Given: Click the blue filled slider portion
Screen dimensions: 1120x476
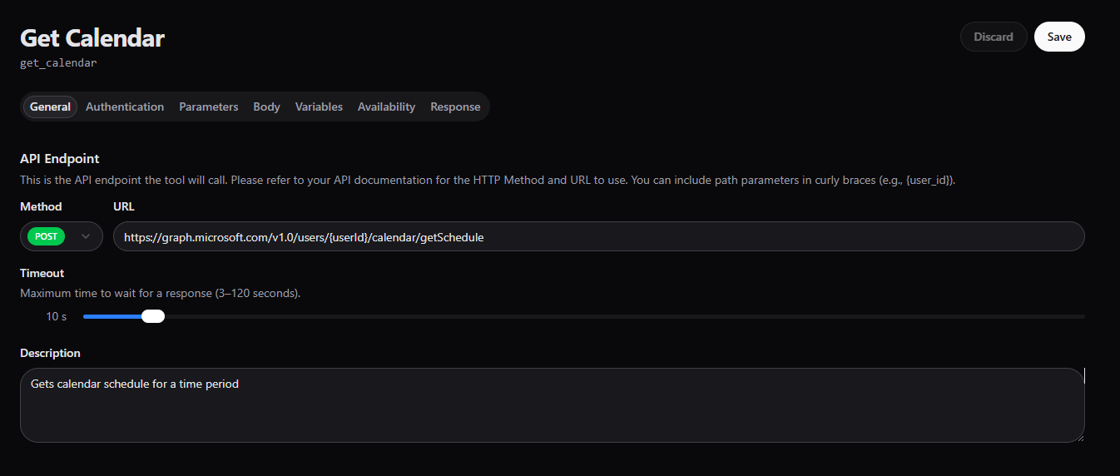Looking at the screenshot, I should pyautogui.click(x=112, y=316).
